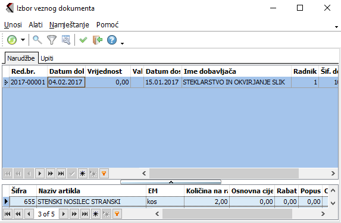Click the Ime dobavljača column header
Image resolution: width=341 pixels, height=223 pixels.
coord(236,71)
